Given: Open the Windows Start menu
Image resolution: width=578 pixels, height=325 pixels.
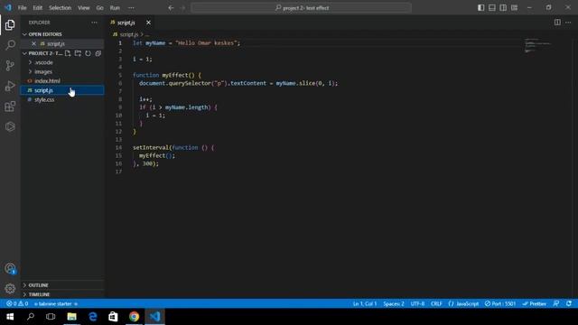Looking at the screenshot, I should click(10, 317).
